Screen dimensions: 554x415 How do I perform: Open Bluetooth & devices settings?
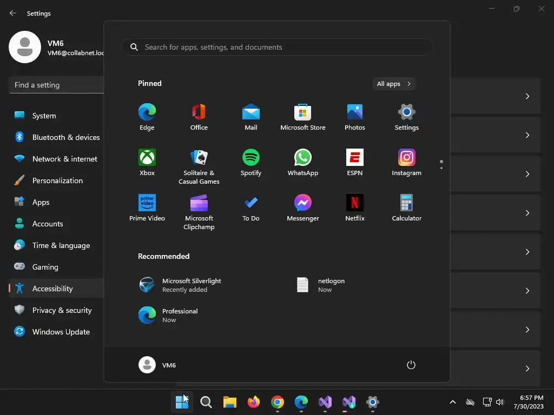click(x=56, y=137)
